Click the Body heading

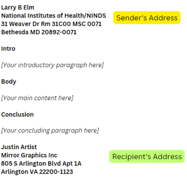(x=9, y=82)
